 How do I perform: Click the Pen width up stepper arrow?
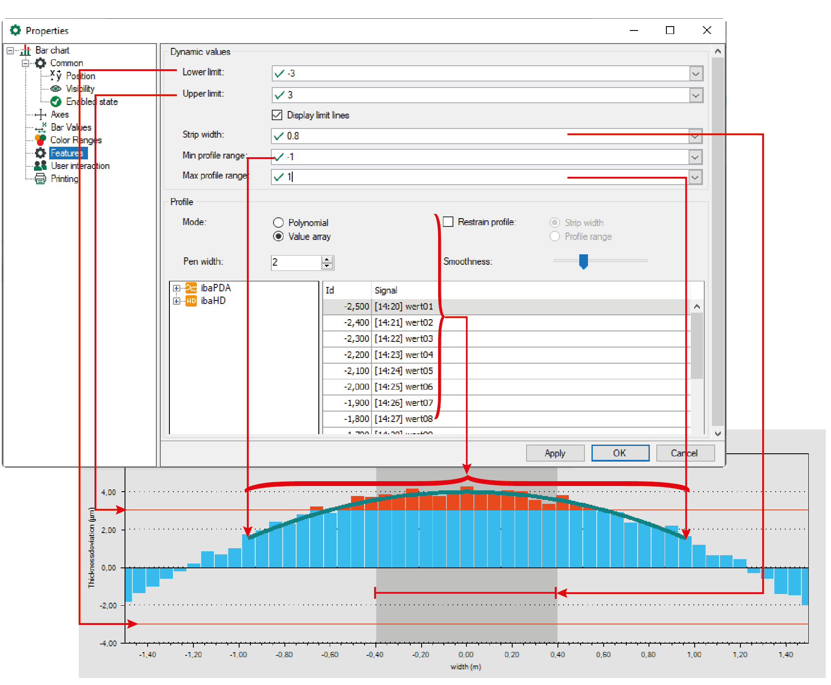tap(327, 260)
